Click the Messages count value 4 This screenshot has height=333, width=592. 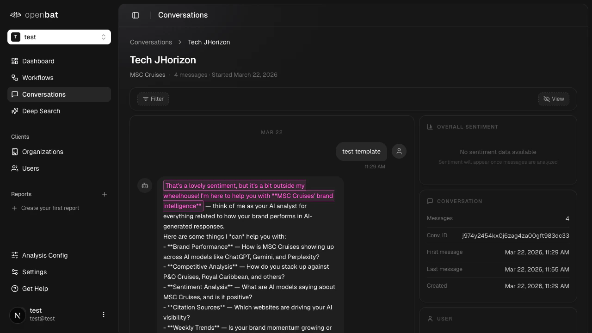567,218
